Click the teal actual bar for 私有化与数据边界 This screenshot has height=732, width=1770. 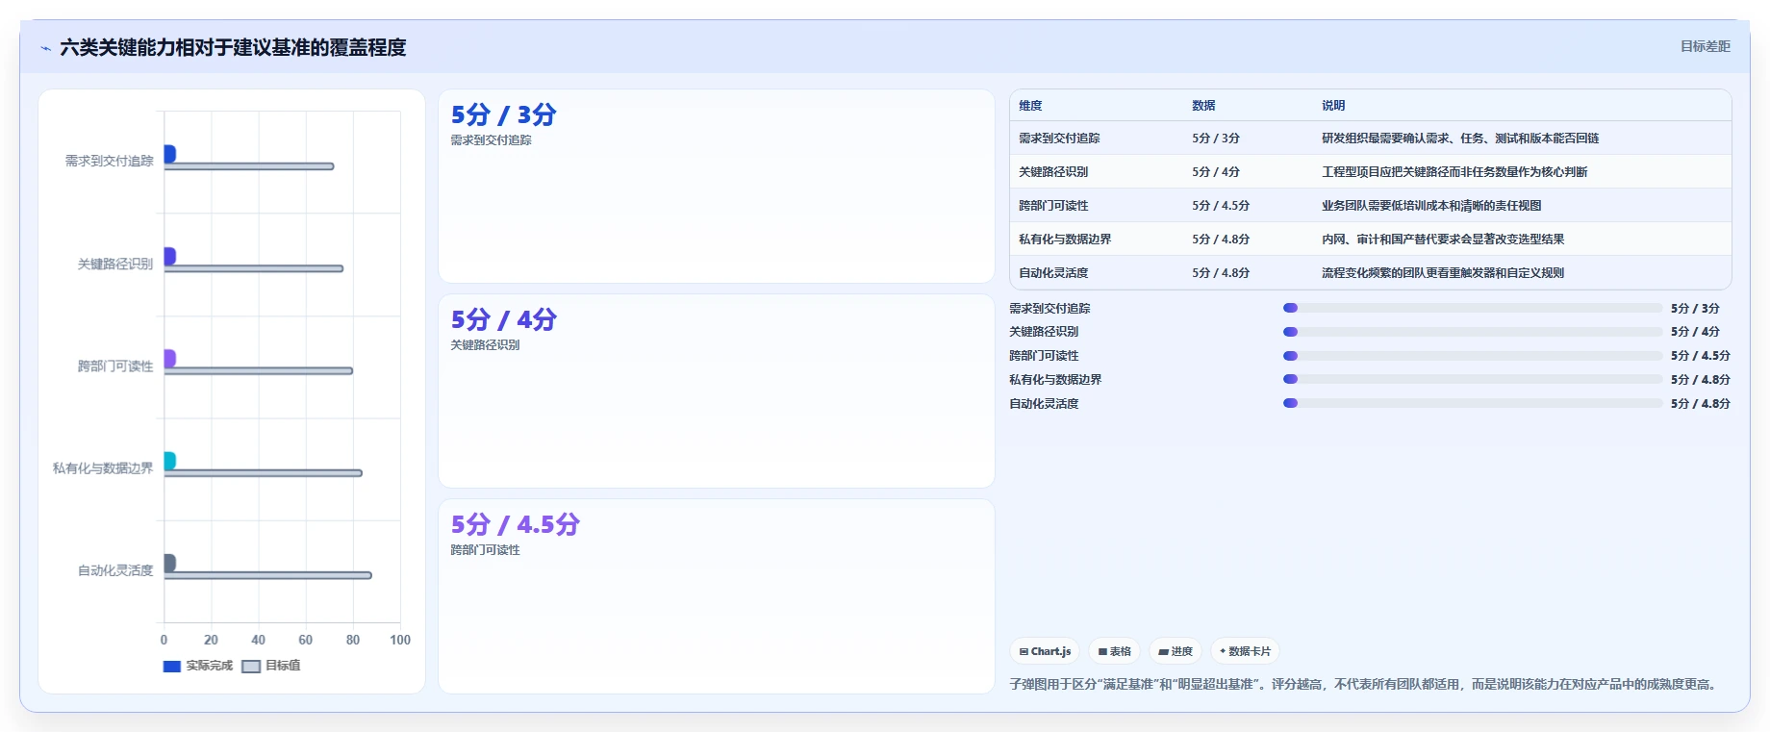[170, 461]
